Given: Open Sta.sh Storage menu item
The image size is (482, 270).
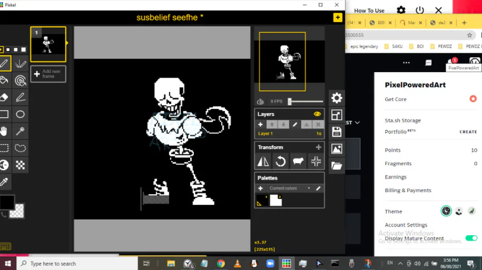Looking at the screenshot, I should tap(403, 120).
